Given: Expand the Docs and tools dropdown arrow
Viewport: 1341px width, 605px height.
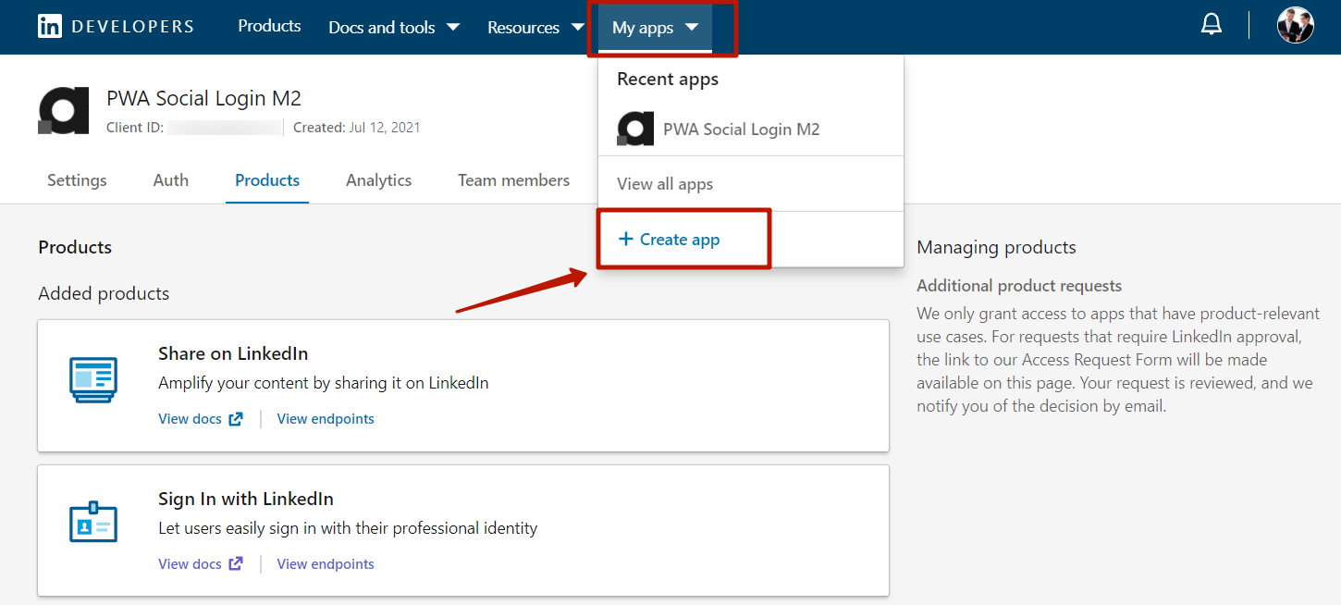Looking at the screenshot, I should pyautogui.click(x=453, y=27).
